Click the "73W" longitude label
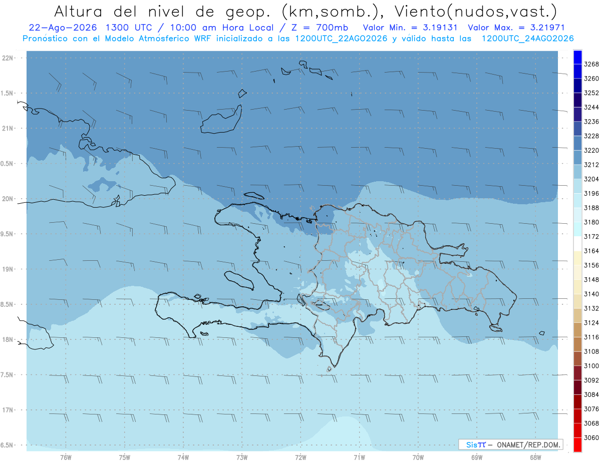Viewport: 601px width, 464px height. pyautogui.click(x=242, y=457)
